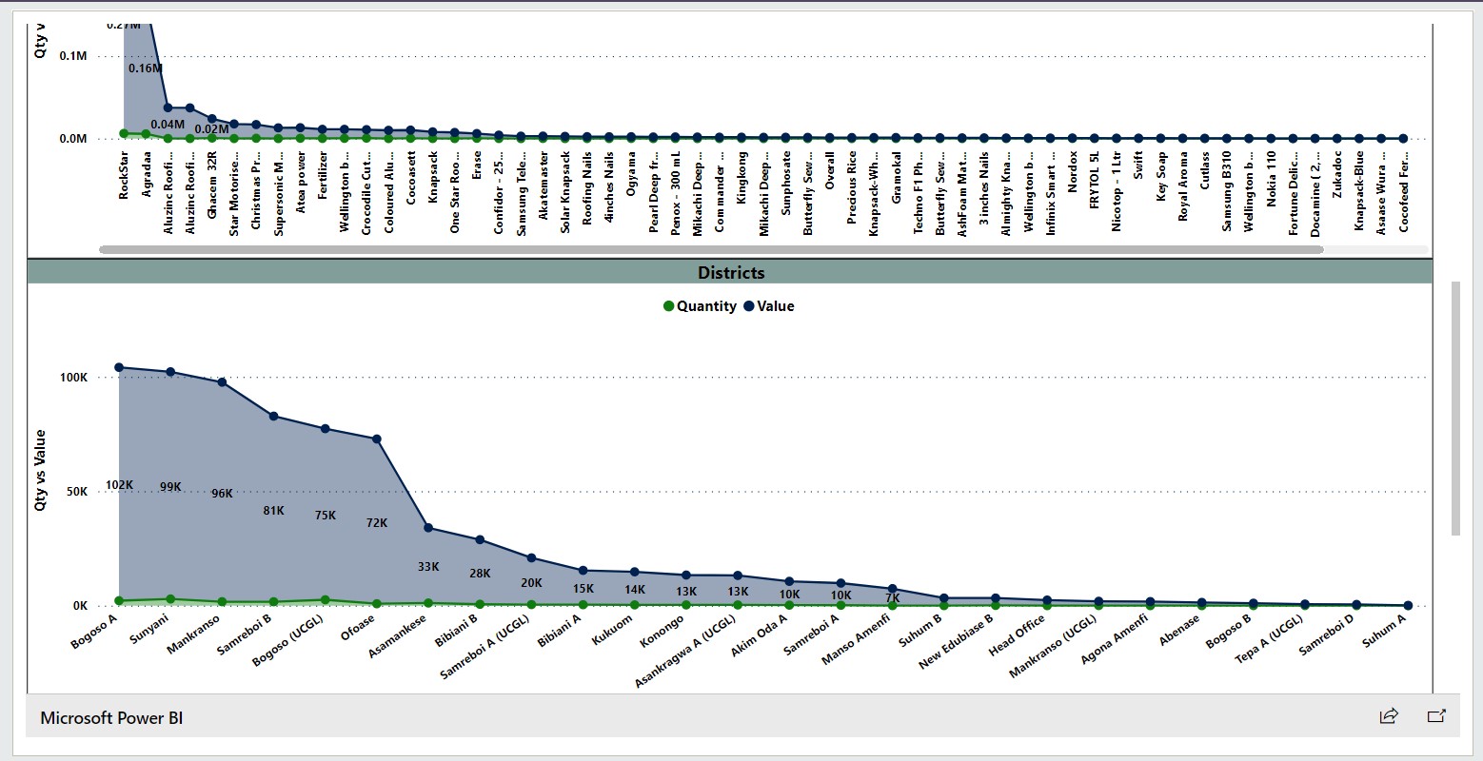The height and width of the screenshot is (761, 1483).
Task: Click the Bogoso A axis label
Action: point(94,632)
